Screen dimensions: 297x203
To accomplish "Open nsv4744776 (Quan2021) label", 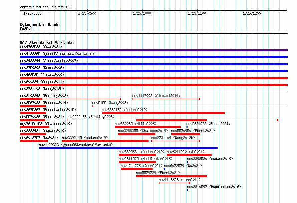I will click(141, 166).
